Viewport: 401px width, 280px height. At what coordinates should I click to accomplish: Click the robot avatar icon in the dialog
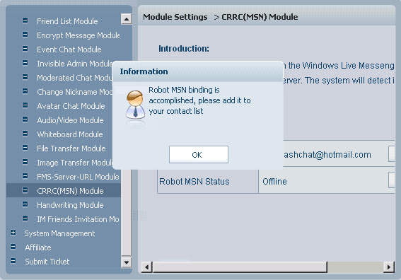coord(135,105)
